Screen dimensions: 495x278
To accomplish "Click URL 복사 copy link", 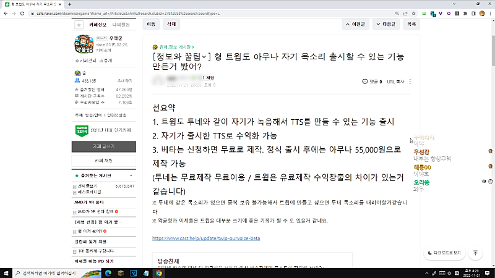I will click(395, 82).
